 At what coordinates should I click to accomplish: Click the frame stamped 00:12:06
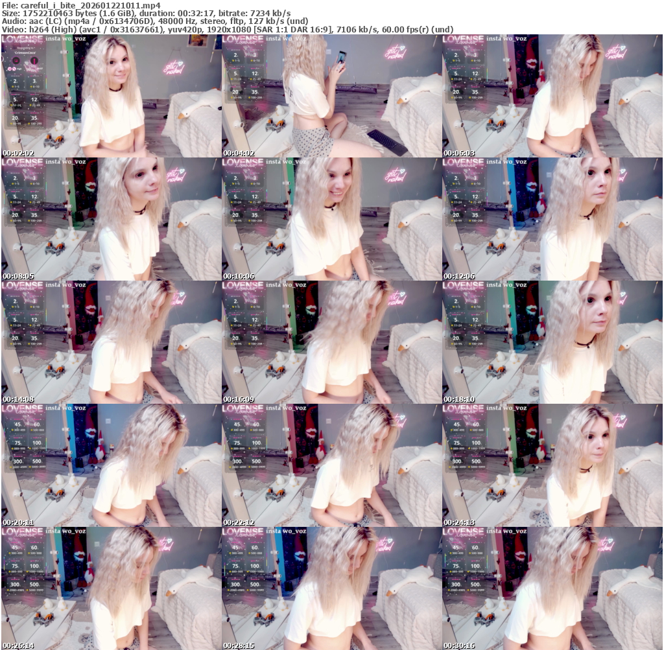[x=552, y=219]
